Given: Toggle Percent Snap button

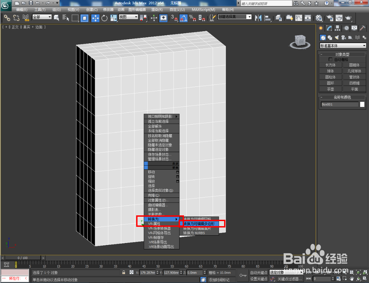Looking at the screenshot, I should click(192, 18).
